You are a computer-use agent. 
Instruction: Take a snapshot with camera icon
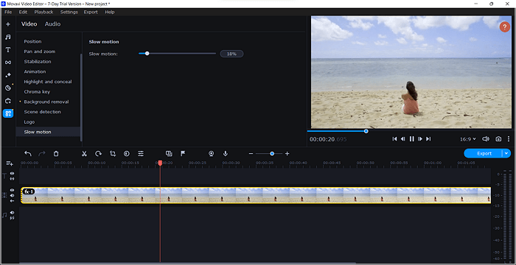[498, 139]
